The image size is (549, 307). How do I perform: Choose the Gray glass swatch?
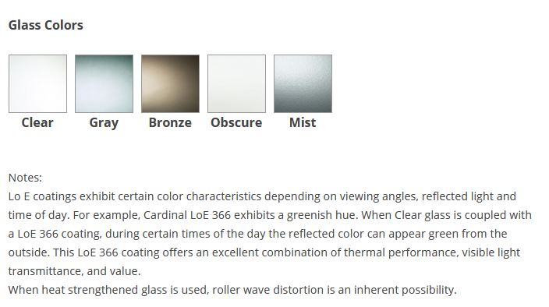click(x=104, y=83)
